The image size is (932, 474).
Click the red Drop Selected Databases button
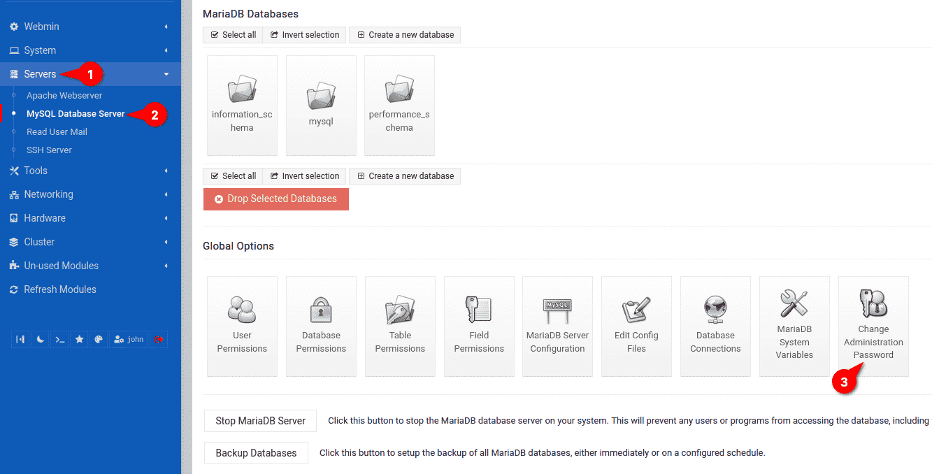coord(276,199)
